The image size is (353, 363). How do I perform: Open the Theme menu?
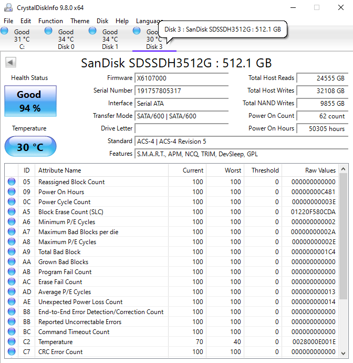80,21
